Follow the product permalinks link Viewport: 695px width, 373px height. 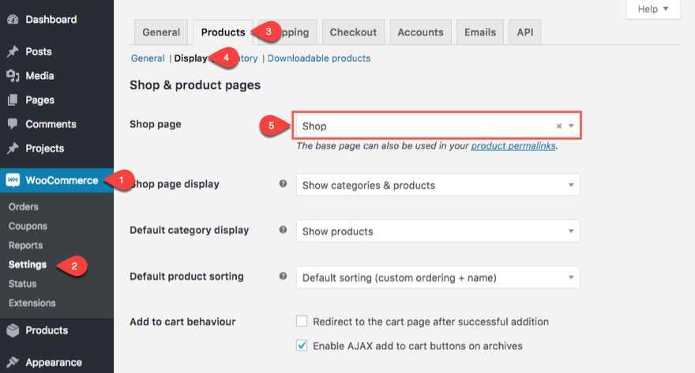513,146
